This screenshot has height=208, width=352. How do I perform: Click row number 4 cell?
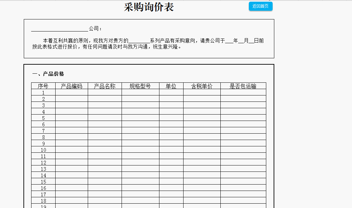[x=43, y=112]
